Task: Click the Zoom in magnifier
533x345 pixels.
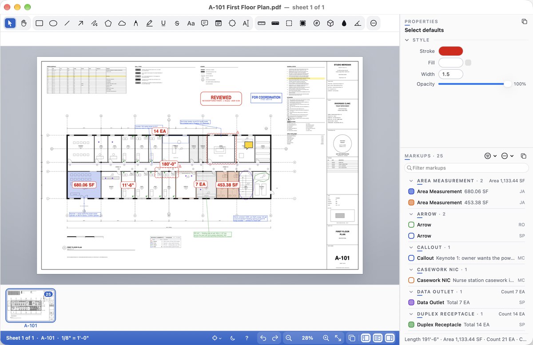Action: point(326,338)
